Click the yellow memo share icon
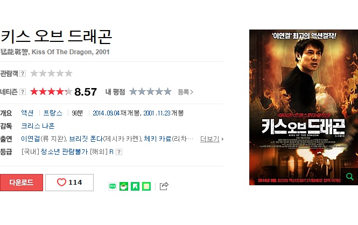Screen dimensions: 358x225 146,186
